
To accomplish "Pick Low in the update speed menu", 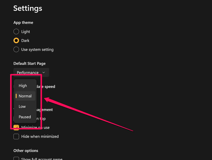I will pyautogui.click(x=22, y=106).
